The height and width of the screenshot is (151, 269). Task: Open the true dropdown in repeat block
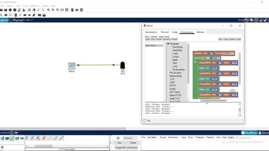pos(216,58)
